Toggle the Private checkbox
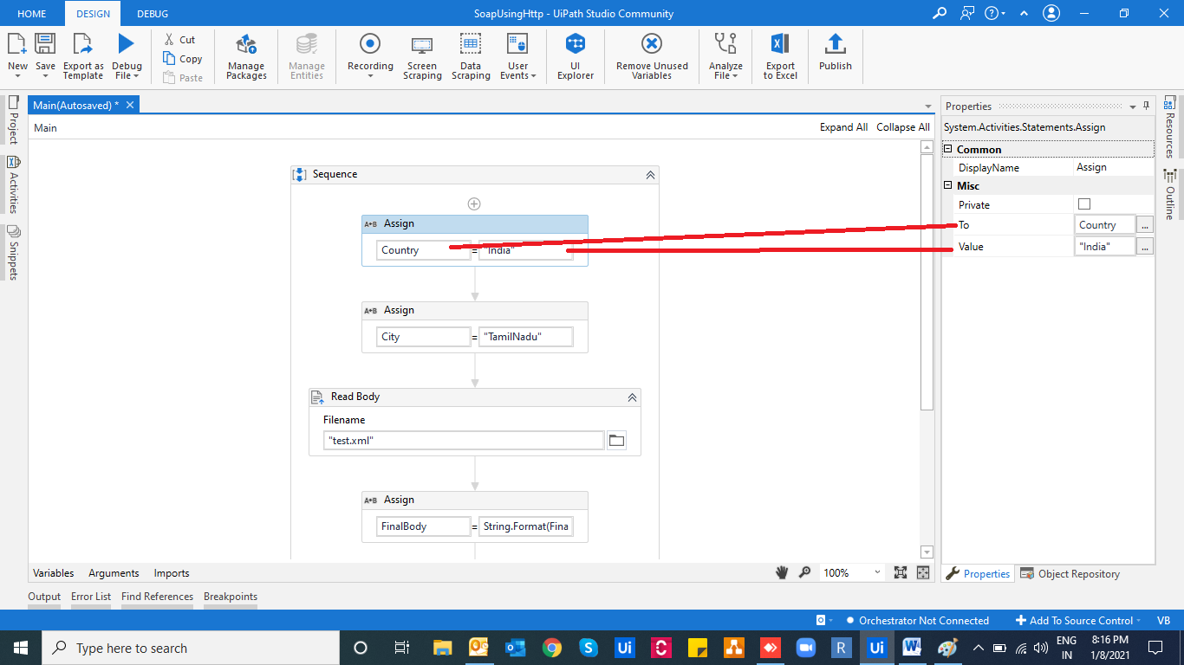The image size is (1184, 665). 1084,204
